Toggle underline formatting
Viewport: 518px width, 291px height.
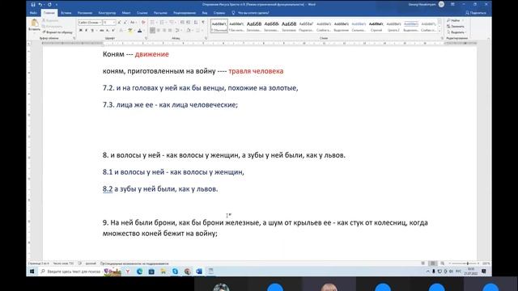92,31
